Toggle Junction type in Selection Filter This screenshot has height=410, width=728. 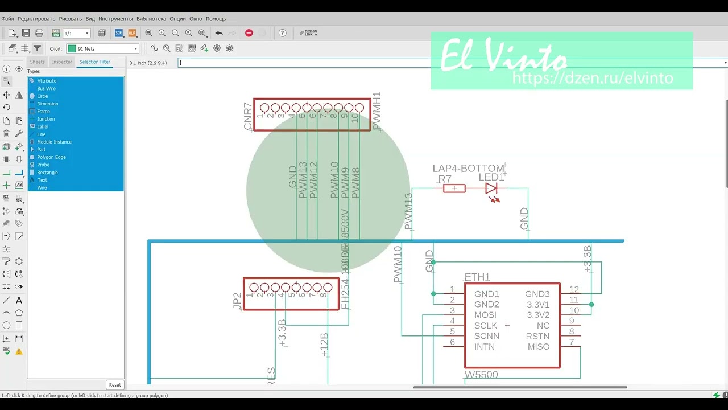76,119
